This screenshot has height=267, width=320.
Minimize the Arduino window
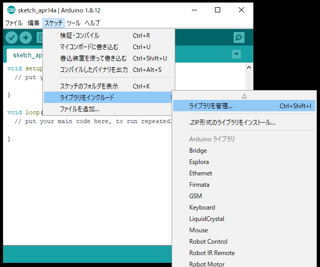pyautogui.click(x=194, y=10)
